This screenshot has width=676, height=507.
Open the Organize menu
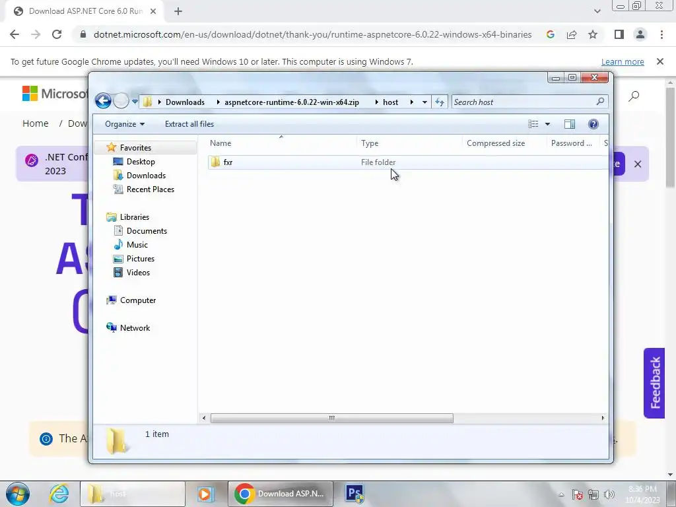(x=125, y=124)
